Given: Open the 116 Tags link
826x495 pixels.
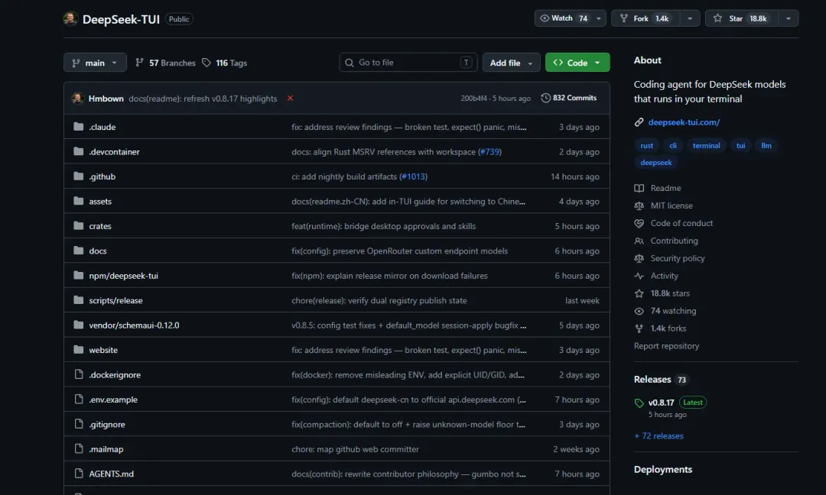Looking at the screenshot, I should (224, 63).
